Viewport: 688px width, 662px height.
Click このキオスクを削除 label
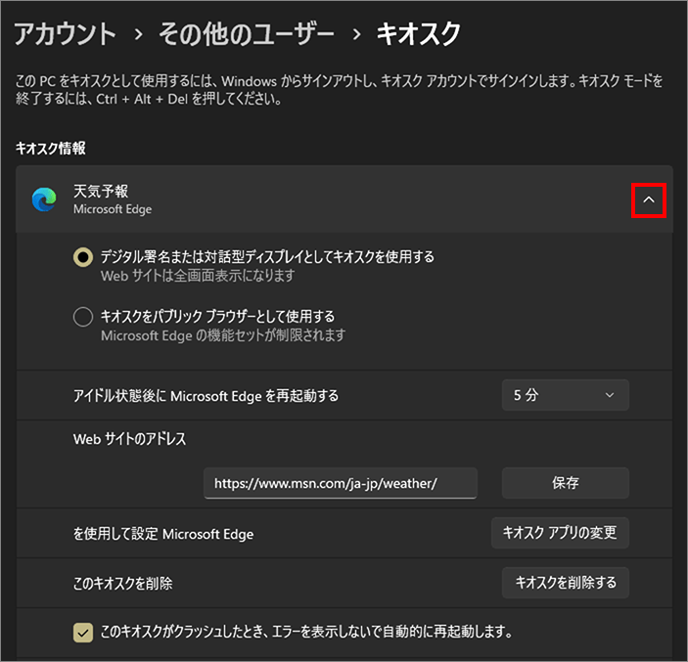pos(123,584)
